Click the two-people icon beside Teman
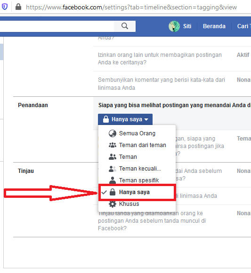This screenshot has height=273, width=251. tap(113, 157)
